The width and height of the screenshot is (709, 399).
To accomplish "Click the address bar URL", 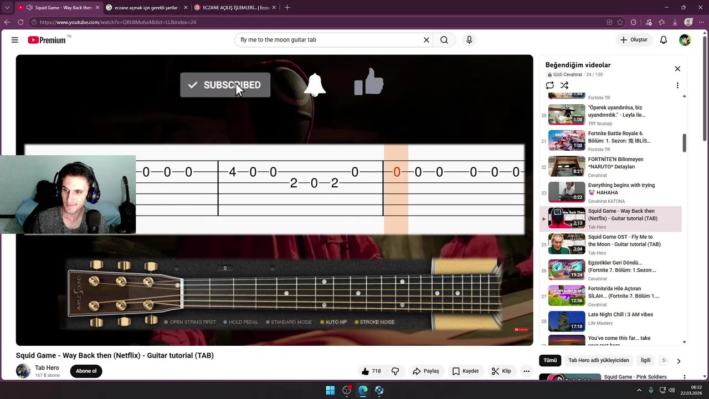I will click(118, 22).
